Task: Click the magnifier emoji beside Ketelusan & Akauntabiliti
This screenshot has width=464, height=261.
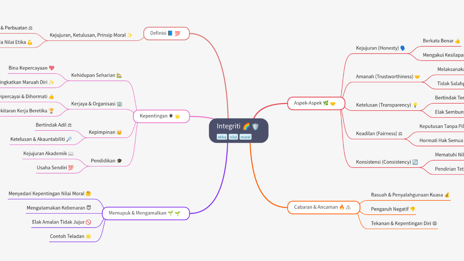Action: coord(69,139)
